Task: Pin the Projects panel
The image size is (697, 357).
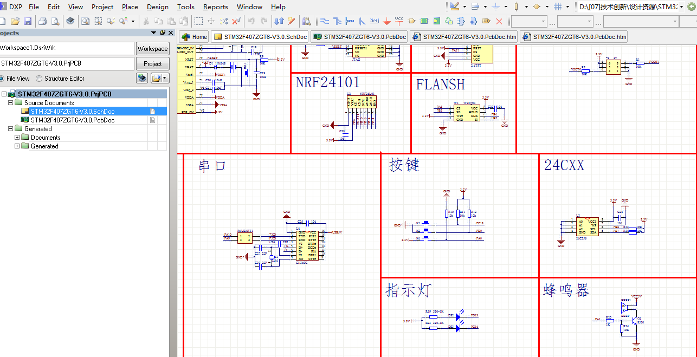Action: pyautogui.click(x=162, y=33)
